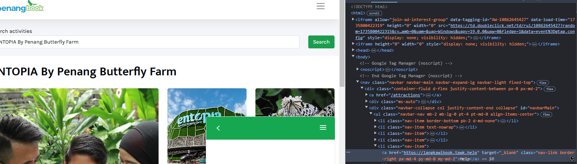
Task: Open the chat widget menu icon
Action: pos(323,128)
